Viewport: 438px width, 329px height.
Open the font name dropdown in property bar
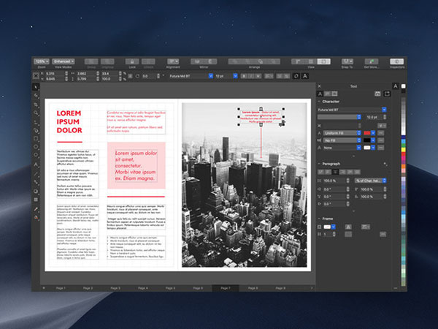[211, 76]
